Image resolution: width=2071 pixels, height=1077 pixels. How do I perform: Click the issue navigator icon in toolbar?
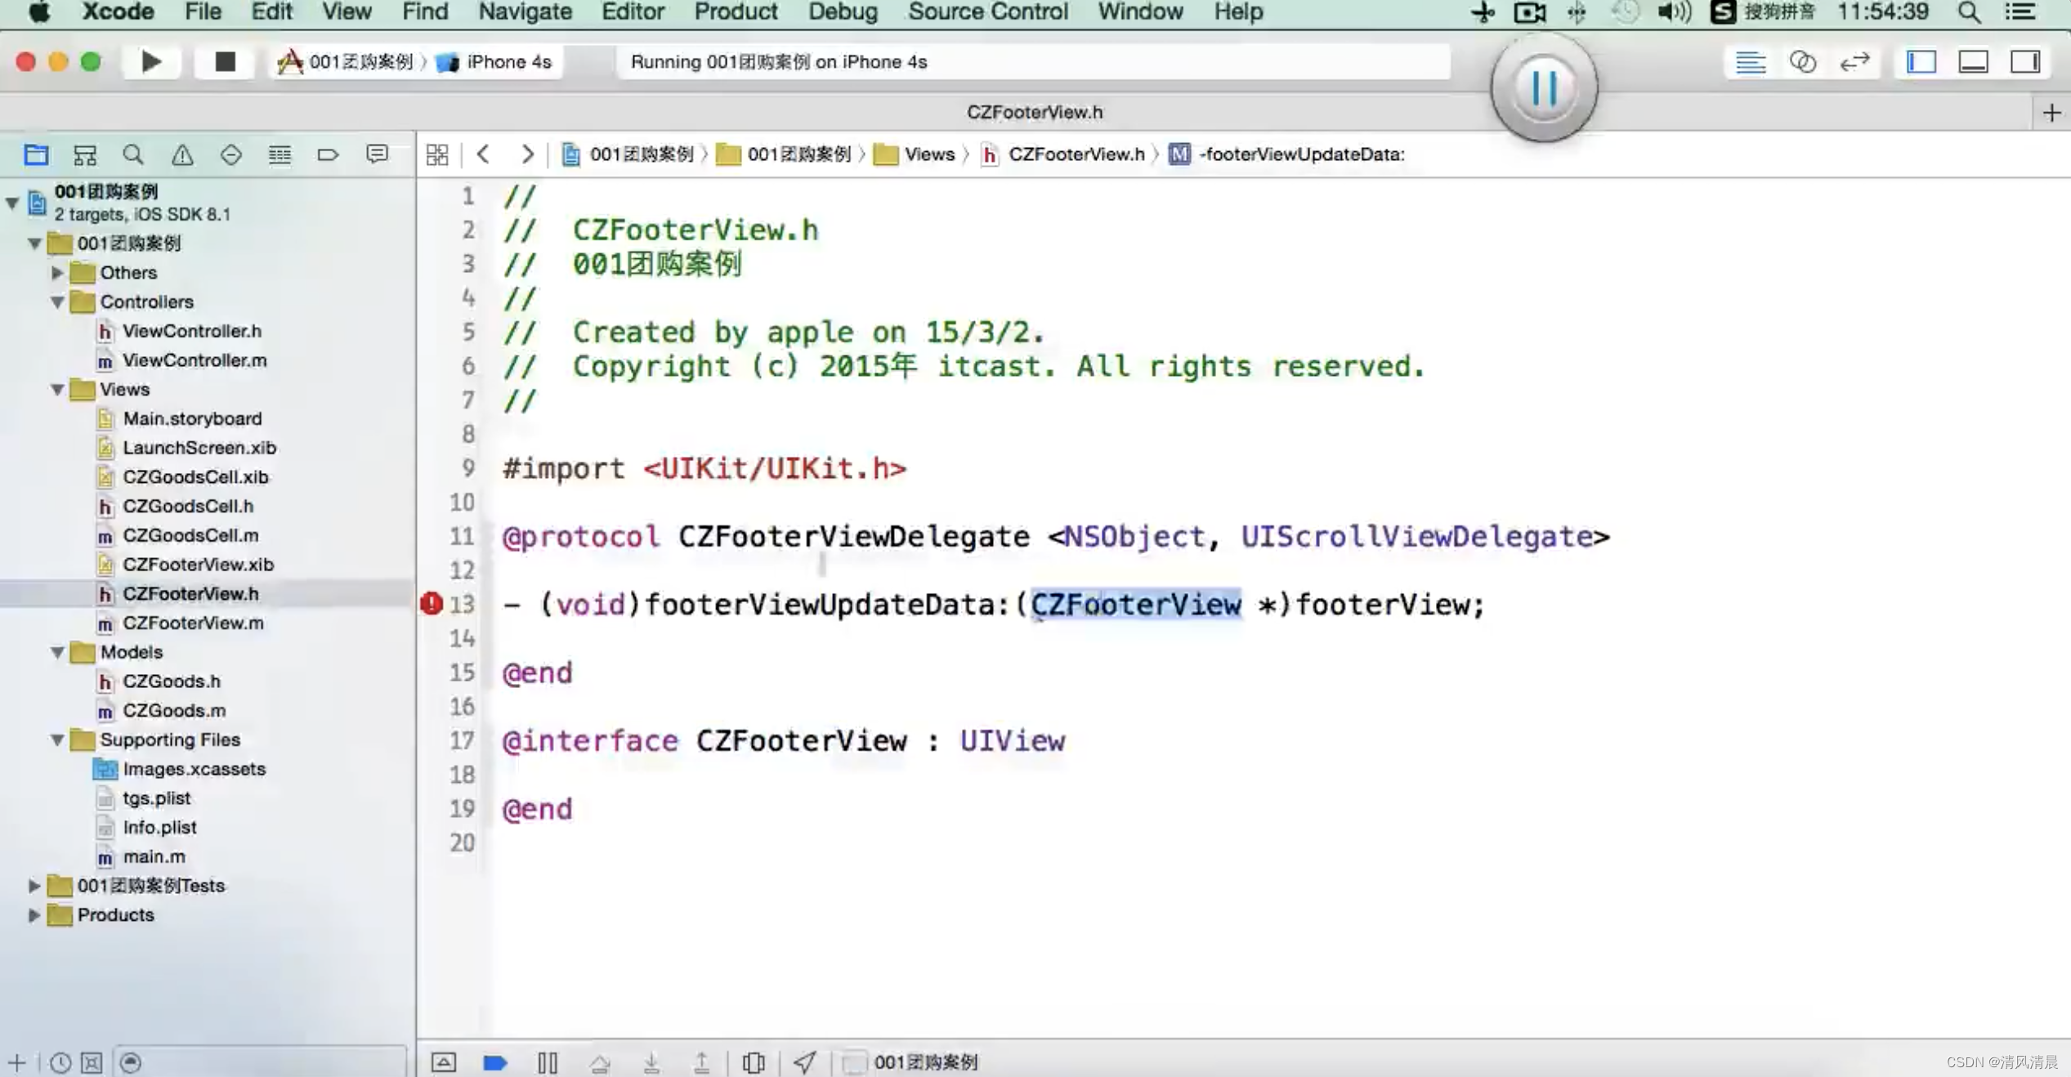[182, 154]
